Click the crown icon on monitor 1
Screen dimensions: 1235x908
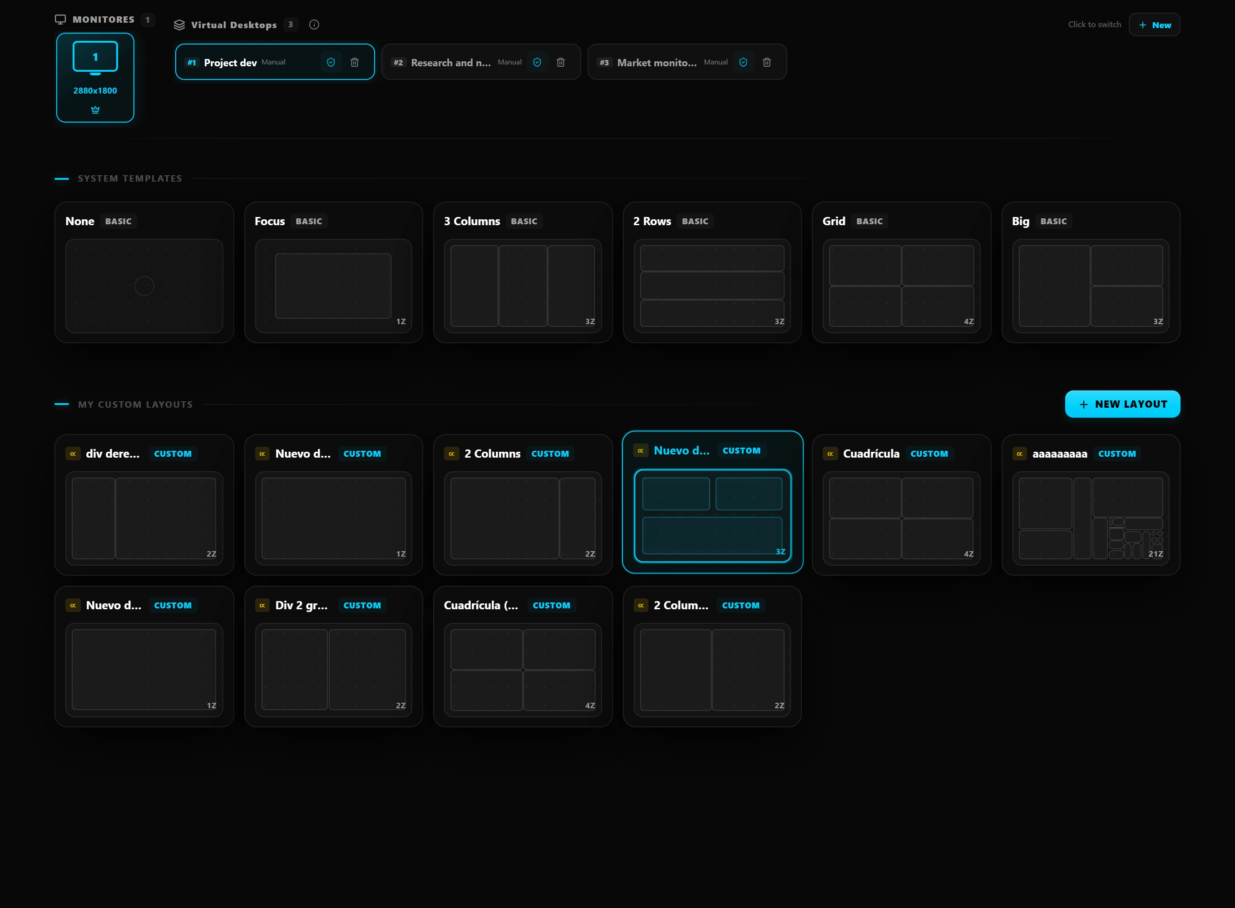click(95, 109)
